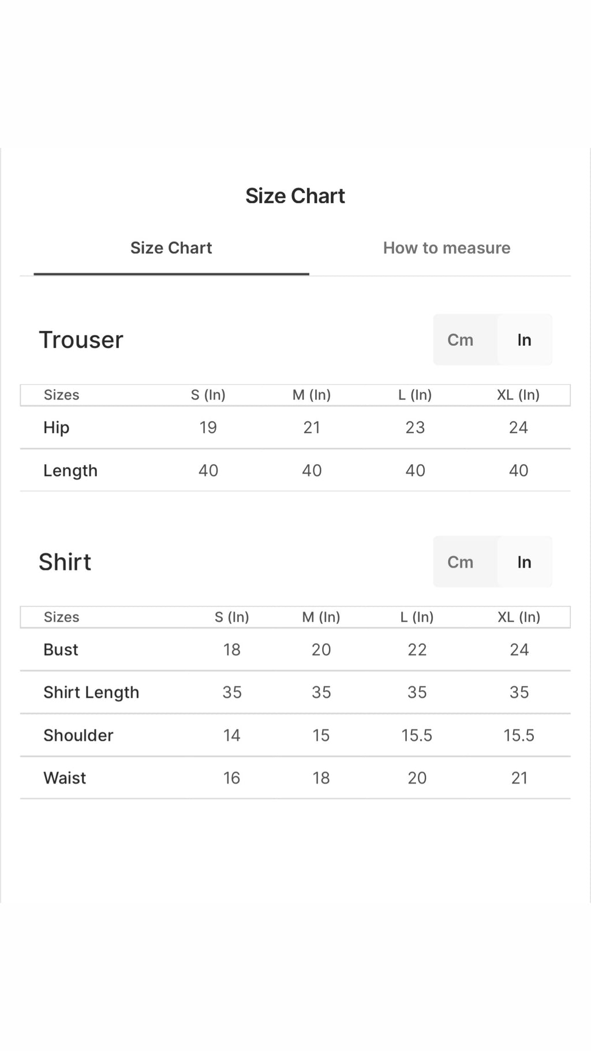Screen dimensions: 591x1051
Task: Click the Trouser section heading
Action: [x=81, y=340]
